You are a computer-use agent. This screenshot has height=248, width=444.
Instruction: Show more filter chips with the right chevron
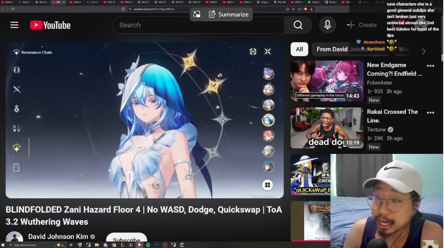click(x=424, y=51)
